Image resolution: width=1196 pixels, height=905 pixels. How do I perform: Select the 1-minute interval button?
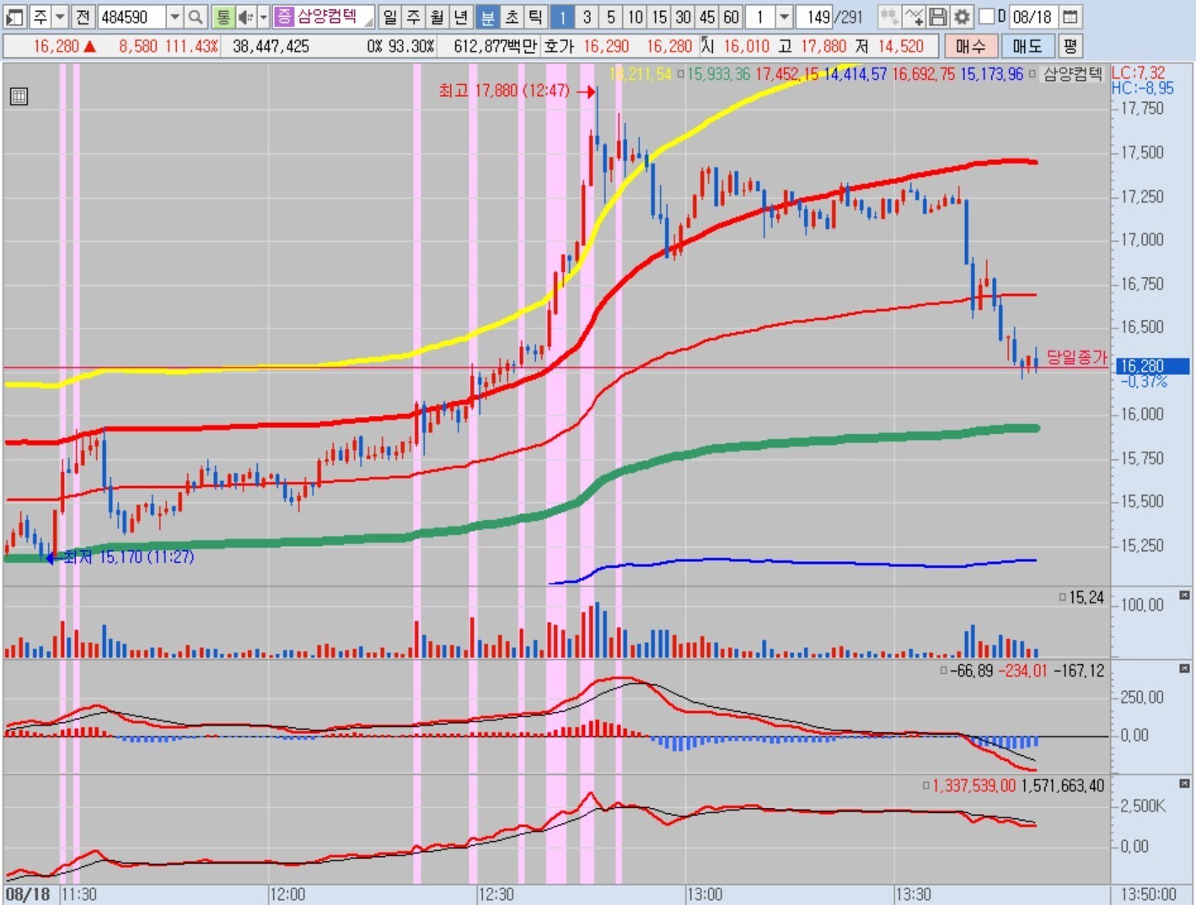562,16
